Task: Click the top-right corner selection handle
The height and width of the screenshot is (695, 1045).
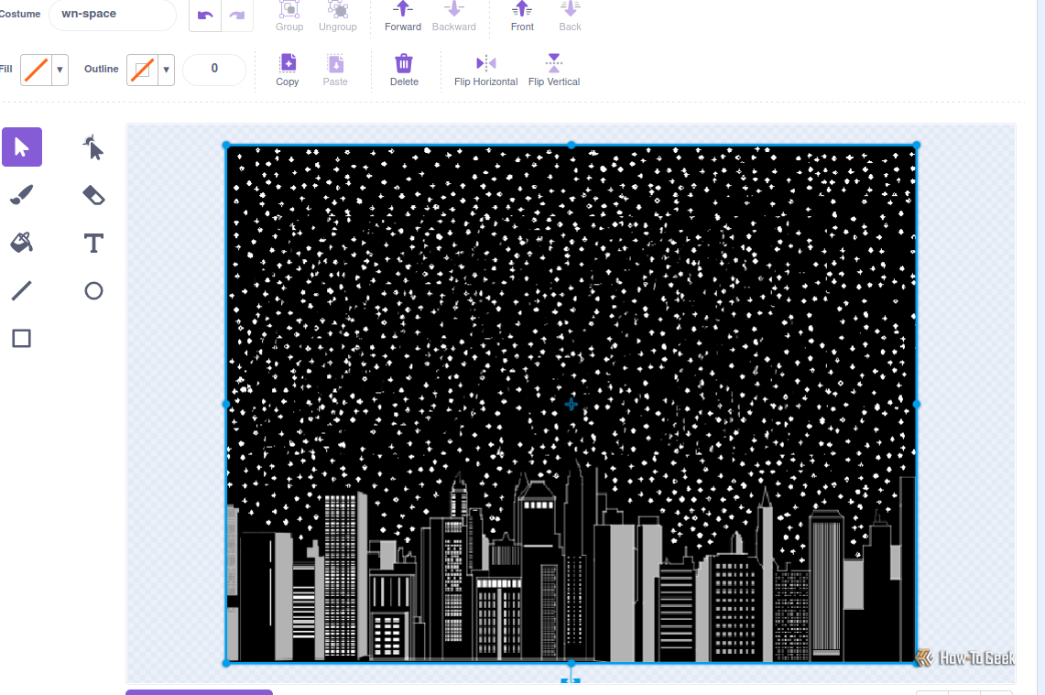Action: [x=917, y=145]
